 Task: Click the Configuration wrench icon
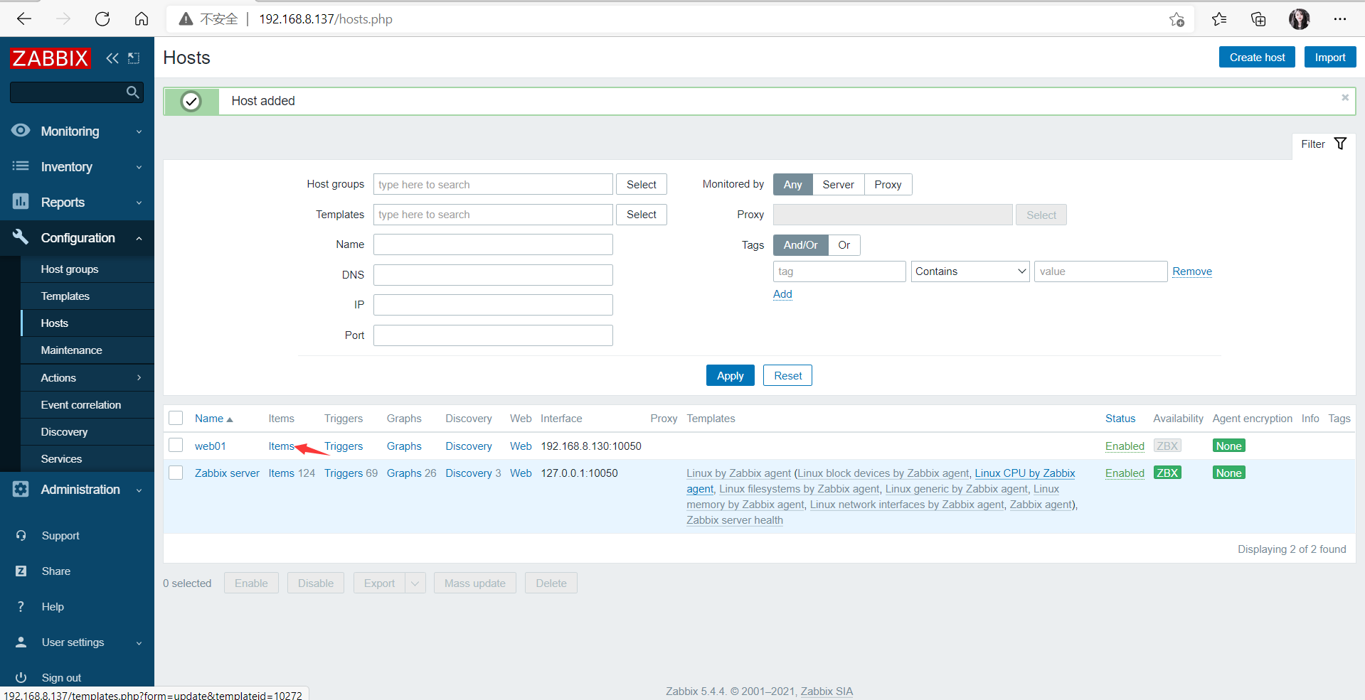21,238
